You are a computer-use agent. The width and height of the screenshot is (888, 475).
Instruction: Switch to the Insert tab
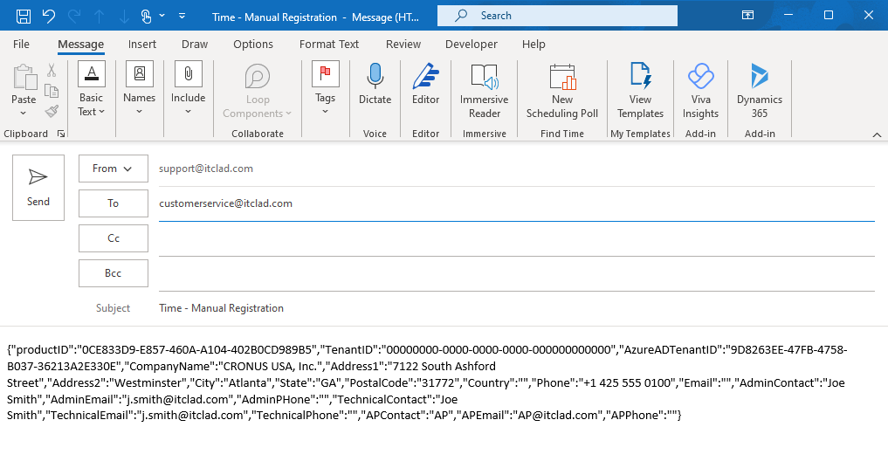[x=142, y=45]
